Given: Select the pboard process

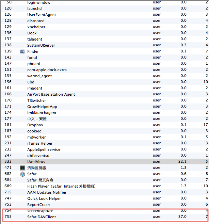Looking at the screenshot, I should [x=34, y=64].
